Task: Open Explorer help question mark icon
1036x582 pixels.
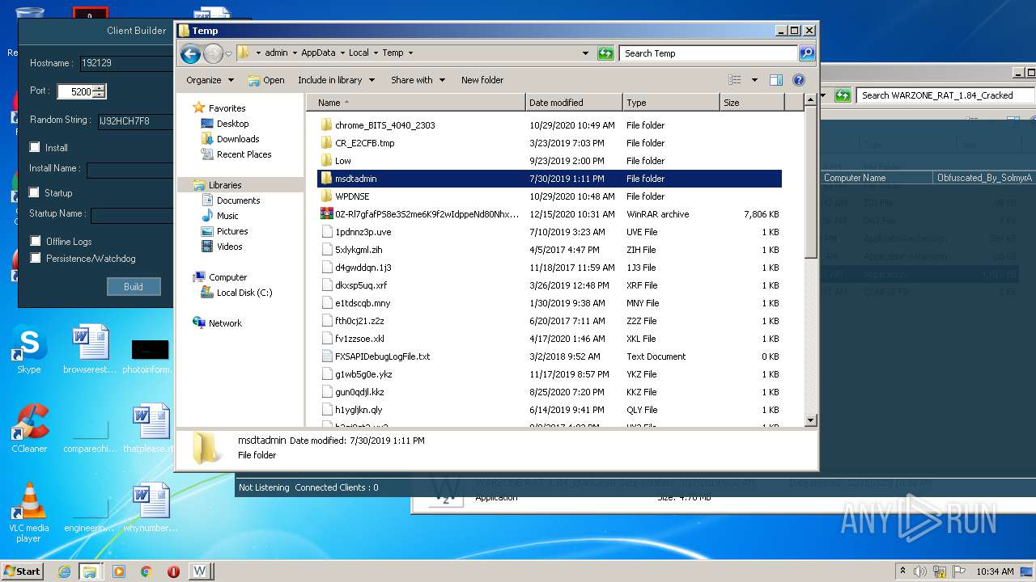Action: tap(799, 80)
